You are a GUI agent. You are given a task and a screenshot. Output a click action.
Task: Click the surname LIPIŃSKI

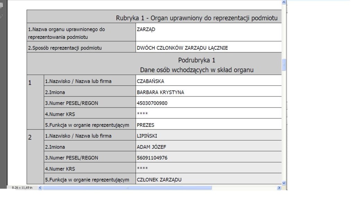point(147,136)
